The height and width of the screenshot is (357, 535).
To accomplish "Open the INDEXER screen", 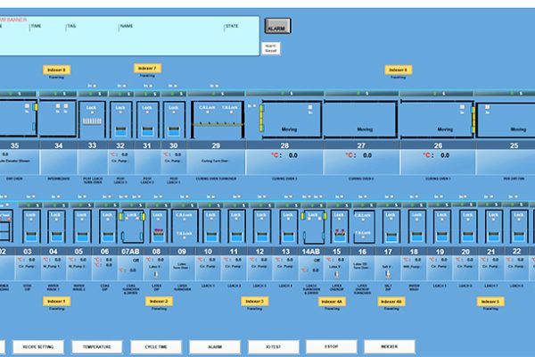I will [390, 346].
